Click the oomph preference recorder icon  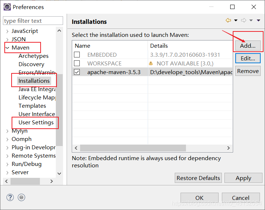[21, 197]
